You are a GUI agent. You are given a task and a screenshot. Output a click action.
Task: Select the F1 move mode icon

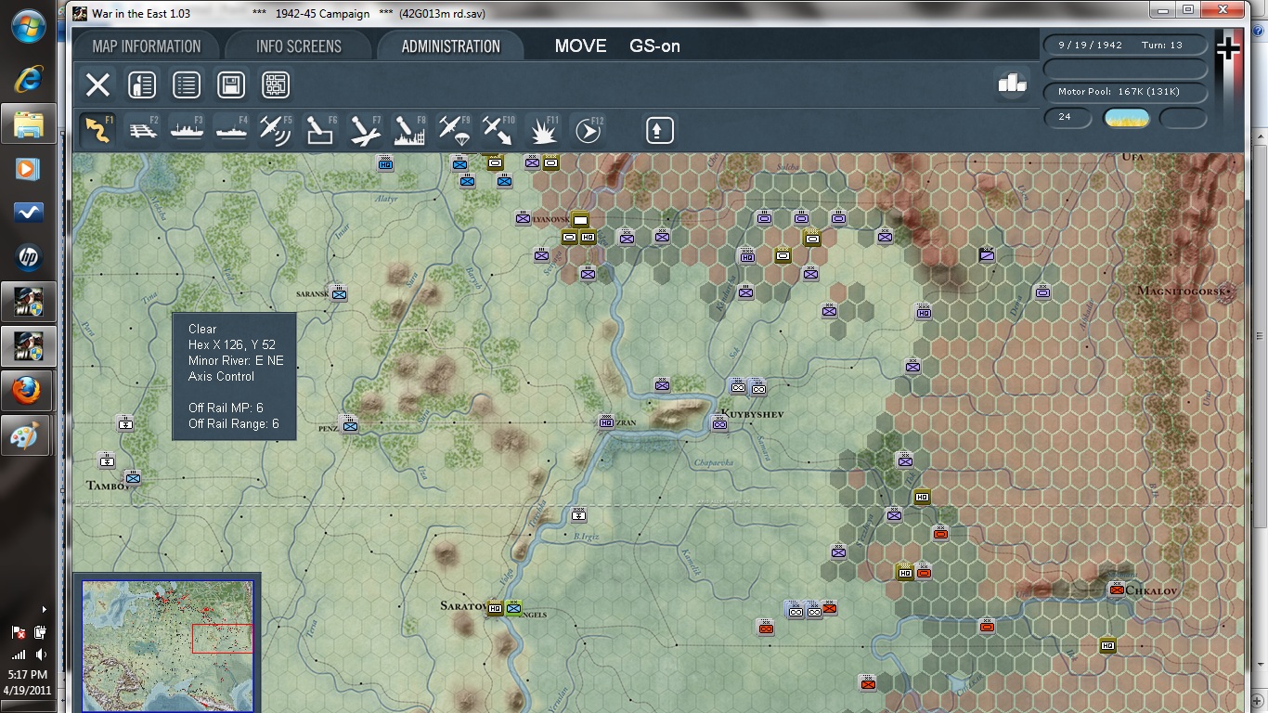[x=97, y=131]
